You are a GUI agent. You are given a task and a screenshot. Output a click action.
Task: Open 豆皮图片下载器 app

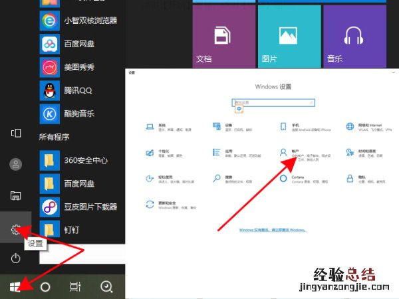coord(78,207)
